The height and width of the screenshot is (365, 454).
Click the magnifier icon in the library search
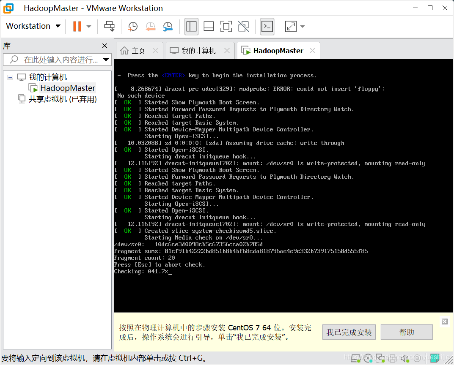coord(14,60)
